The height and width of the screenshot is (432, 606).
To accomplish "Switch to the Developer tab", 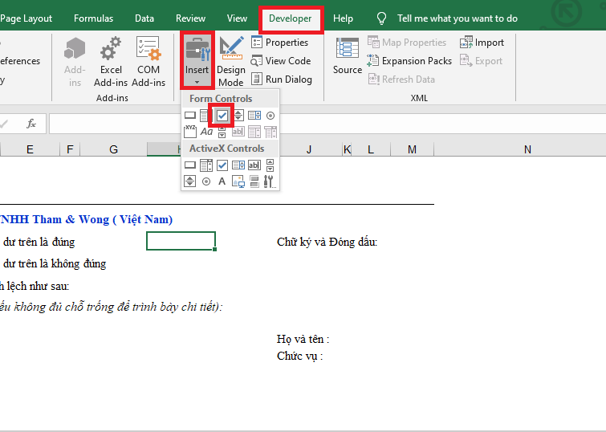I will pyautogui.click(x=291, y=18).
